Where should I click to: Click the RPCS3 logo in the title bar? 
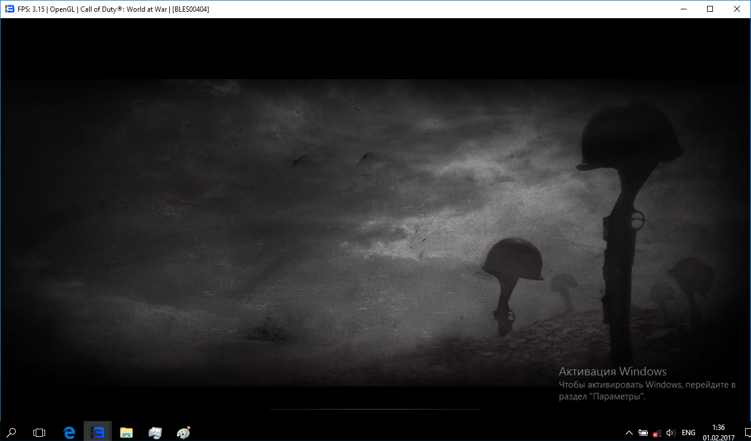pos(9,9)
